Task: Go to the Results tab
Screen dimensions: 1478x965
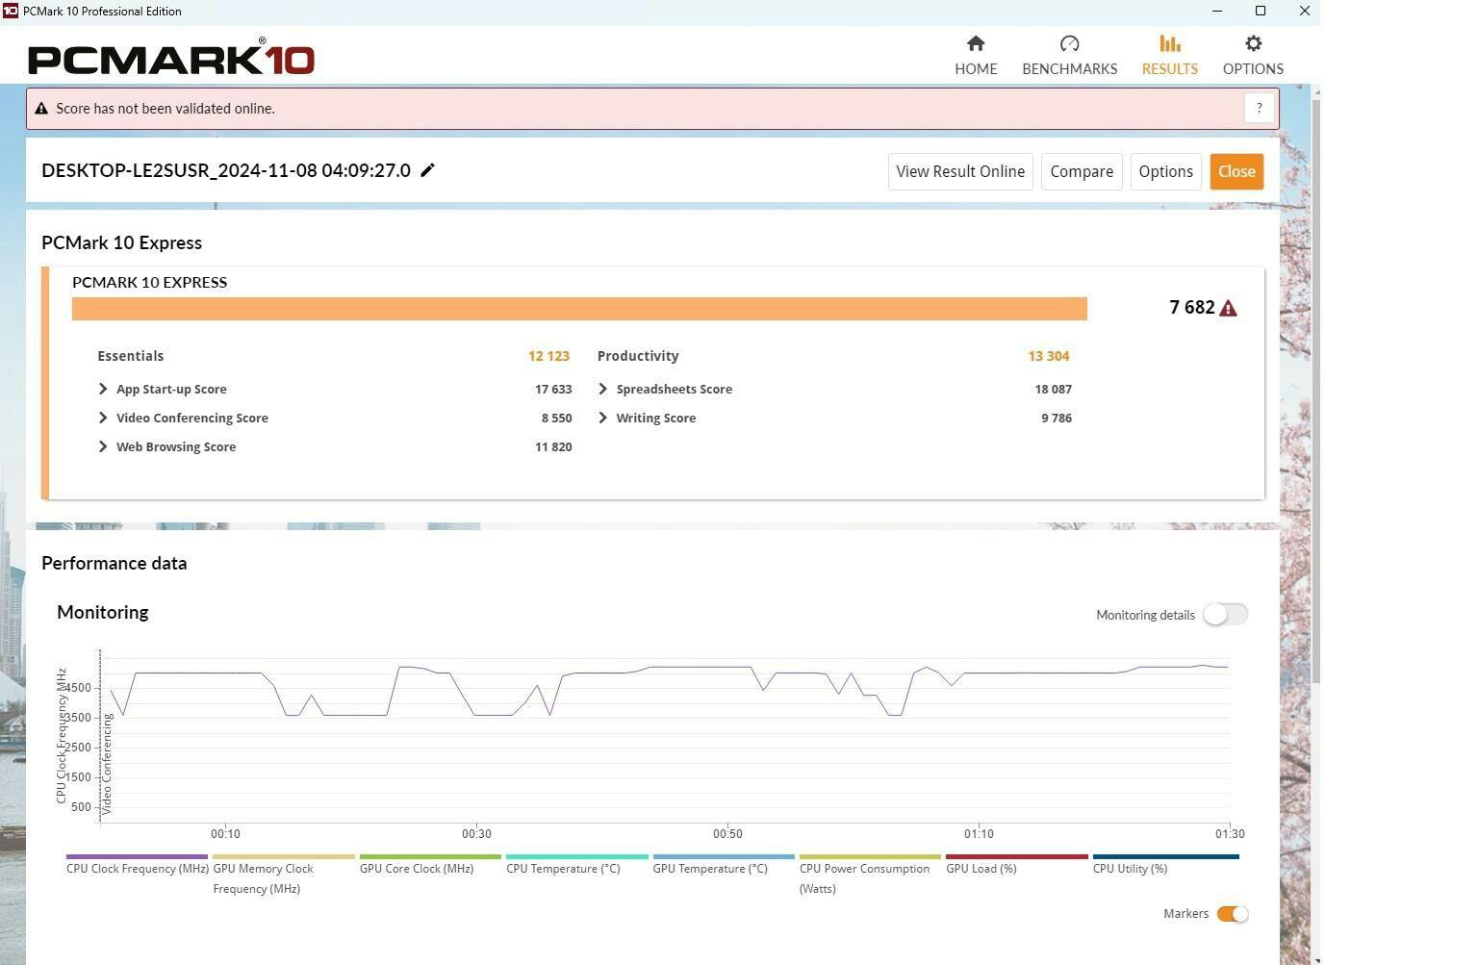Action: click(1169, 55)
